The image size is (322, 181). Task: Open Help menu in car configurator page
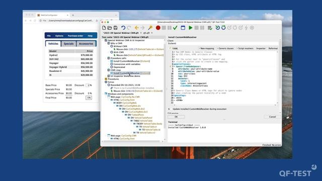[x=90, y=36]
